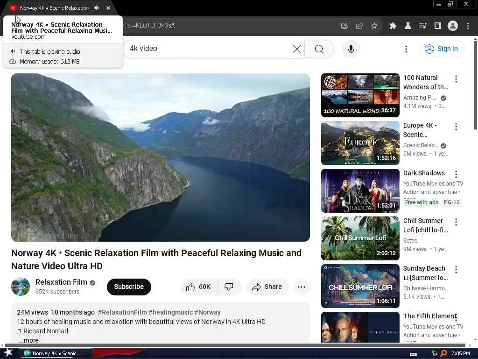Click the Amazing Pl... channel name

tap(420, 98)
